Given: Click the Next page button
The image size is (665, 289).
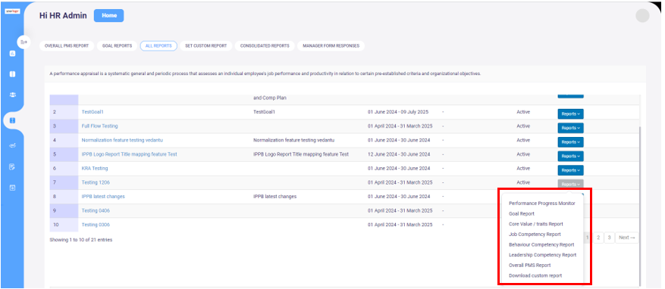Looking at the screenshot, I should [x=626, y=238].
